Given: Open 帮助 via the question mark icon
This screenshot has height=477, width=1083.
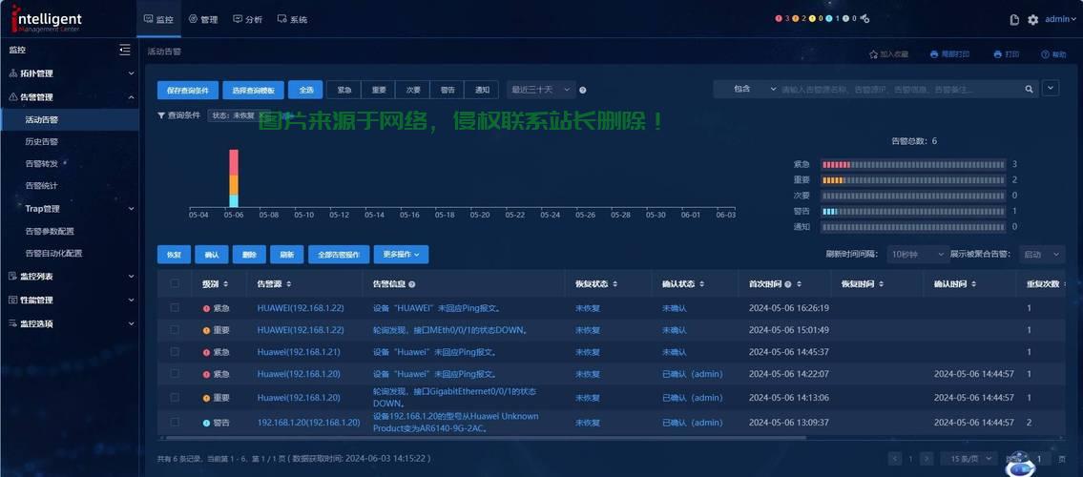Looking at the screenshot, I should coord(1045,53).
